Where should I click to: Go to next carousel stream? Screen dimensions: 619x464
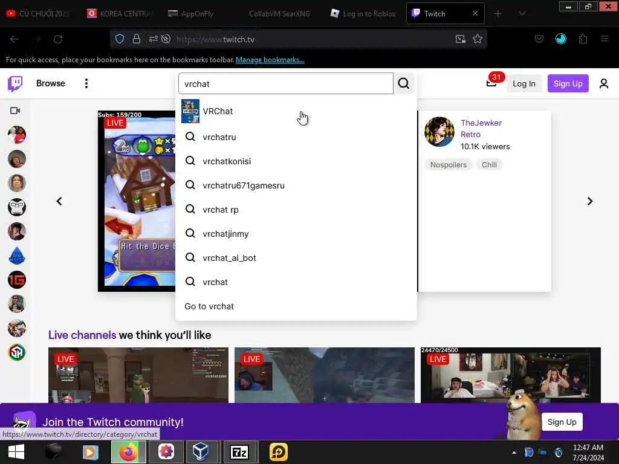[590, 201]
